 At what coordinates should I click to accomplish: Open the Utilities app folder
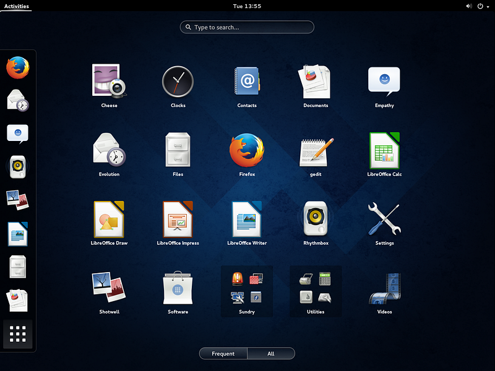point(316,292)
